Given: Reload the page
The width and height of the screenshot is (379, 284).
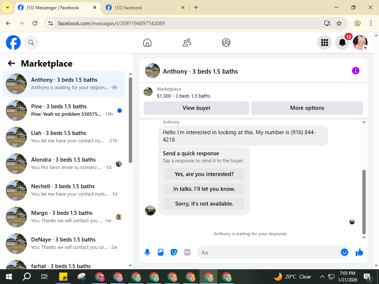Looking at the screenshot, I should click(35, 23).
